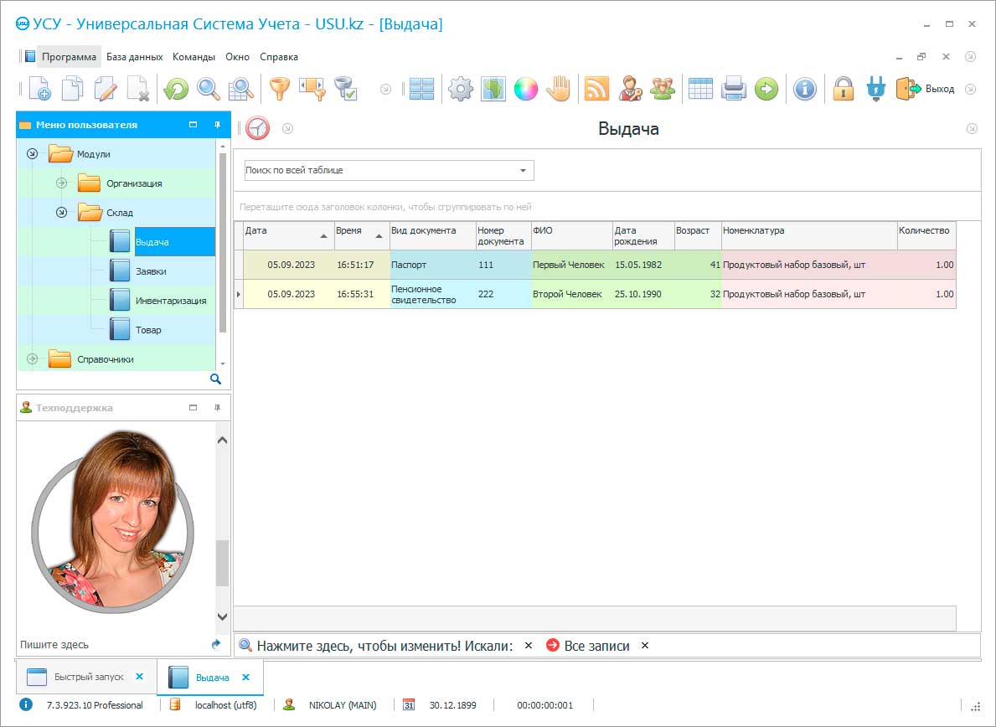Maximize the Меню пользователя panel
The width and height of the screenshot is (996, 727).
coord(194,125)
